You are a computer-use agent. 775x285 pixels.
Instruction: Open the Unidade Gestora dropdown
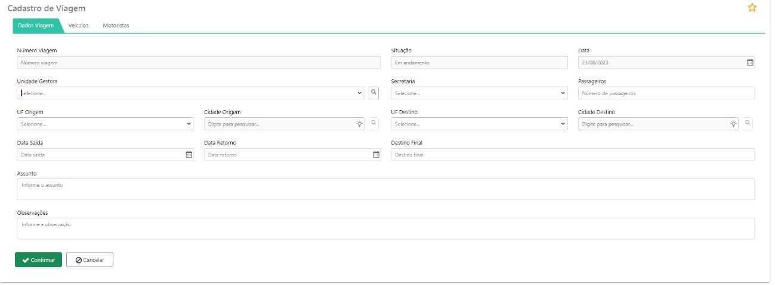tap(191, 93)
